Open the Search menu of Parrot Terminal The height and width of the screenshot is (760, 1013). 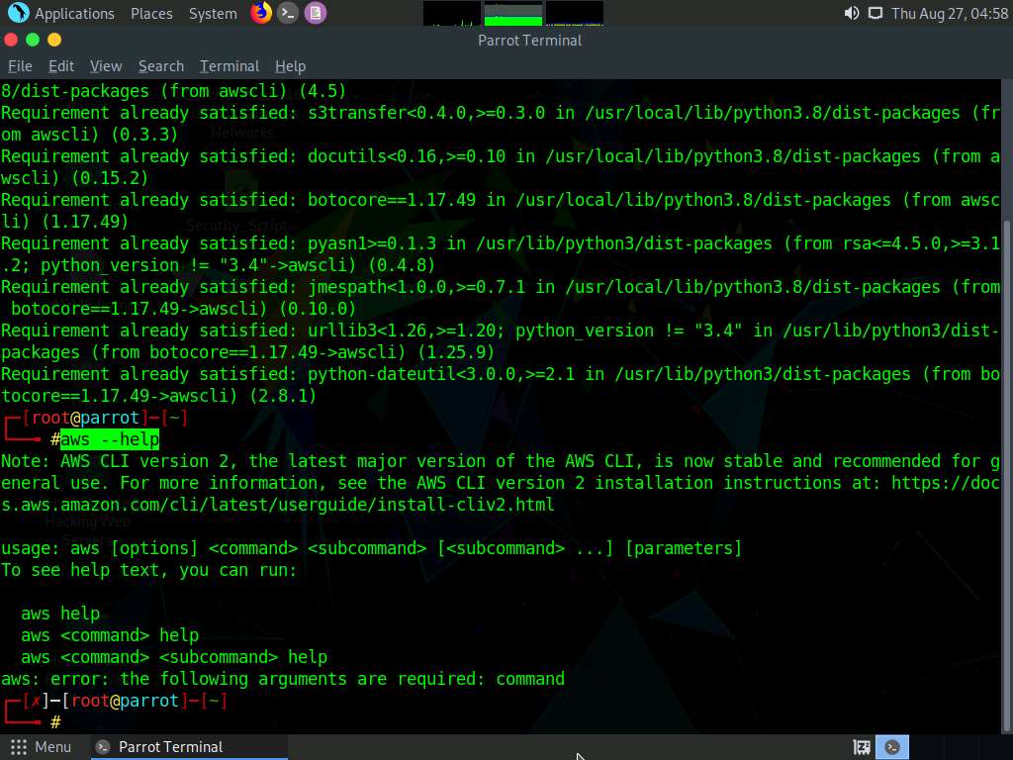coord(160,65)
